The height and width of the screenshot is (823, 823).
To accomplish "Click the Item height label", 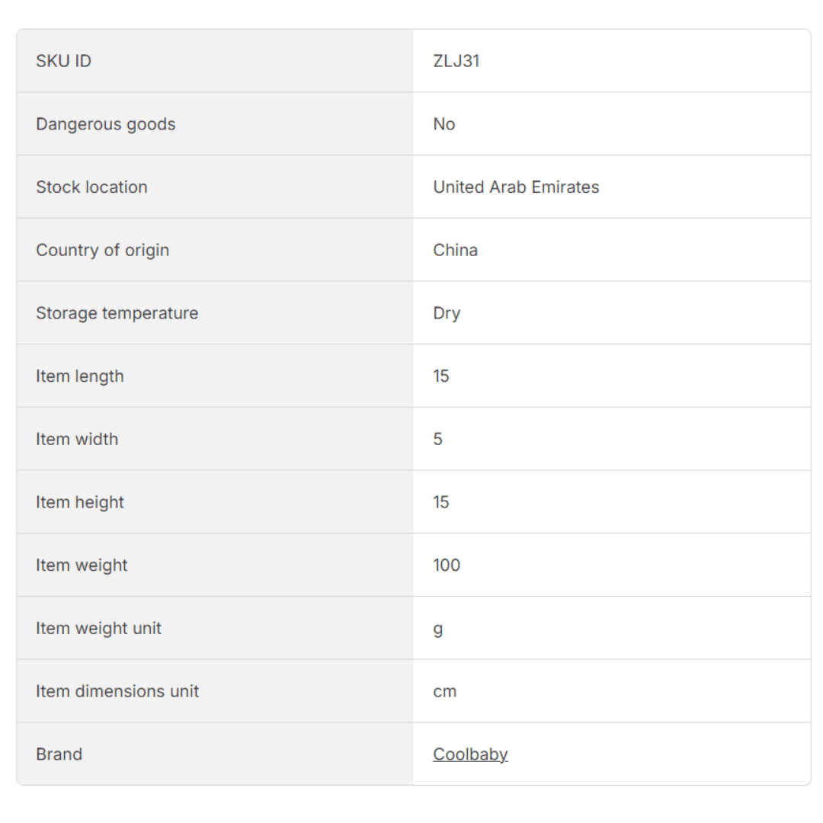I will [x=79, y=503].
